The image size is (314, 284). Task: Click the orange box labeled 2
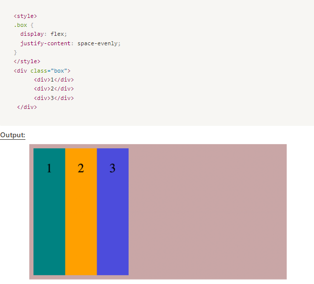[x=81, y=211]
